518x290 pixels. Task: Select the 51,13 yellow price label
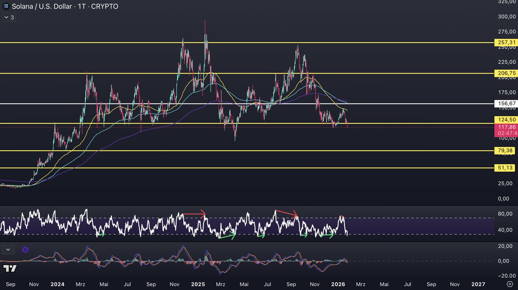(x=505, y=168)
